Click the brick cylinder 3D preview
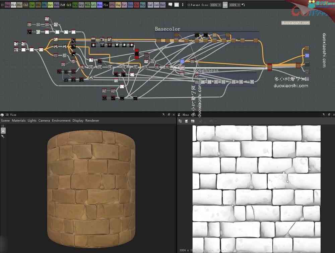This screenshot has height=253, width=335. pos(91,189)
